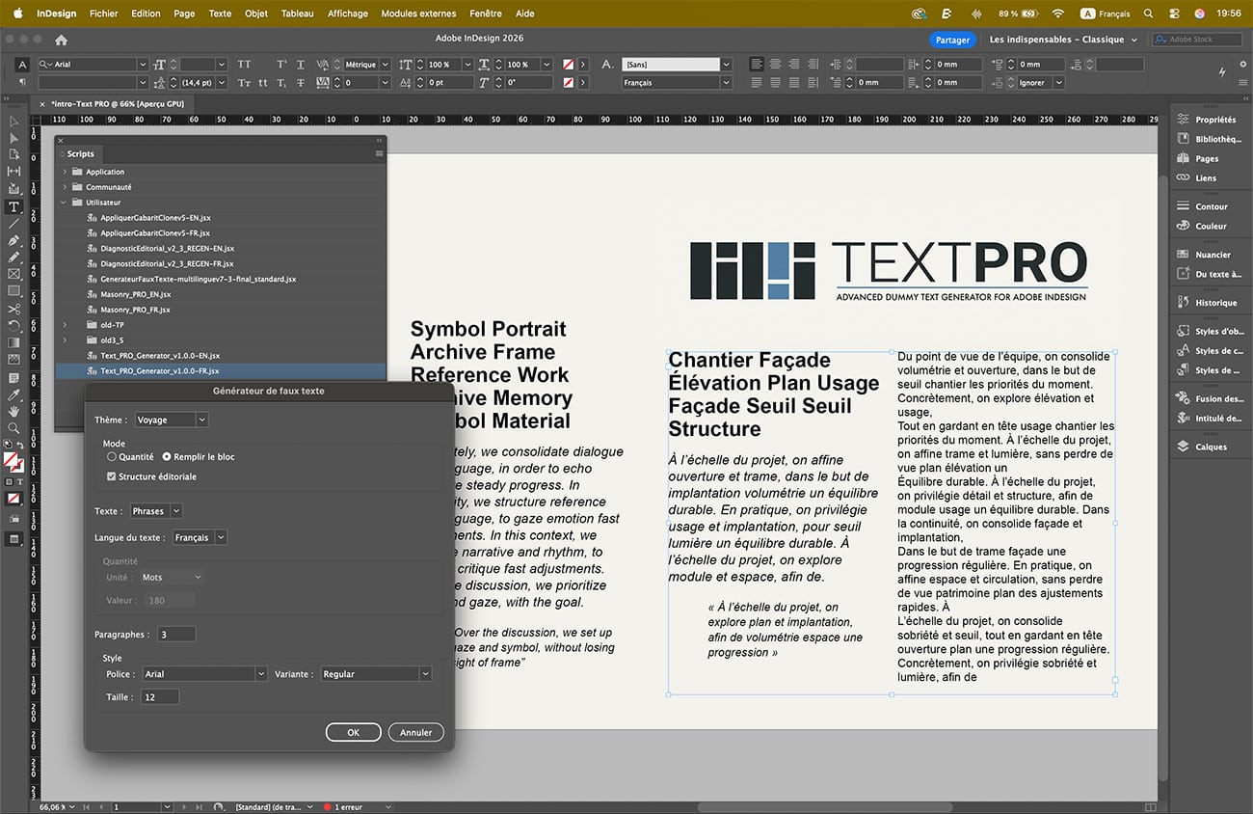This screenshot has width=1253, height=814.
Task: Click the Paragraphes number field
Action: 176,635
